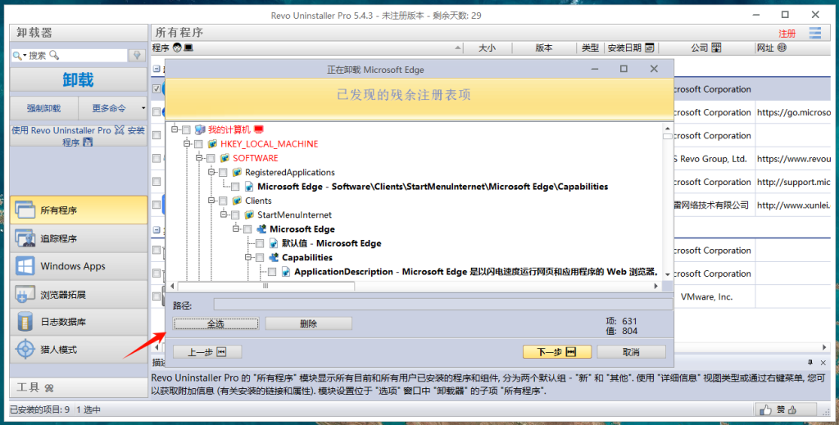Open the 更多命令 dropdown
This screenshot has height=425, width=839.
coord(113,108)
